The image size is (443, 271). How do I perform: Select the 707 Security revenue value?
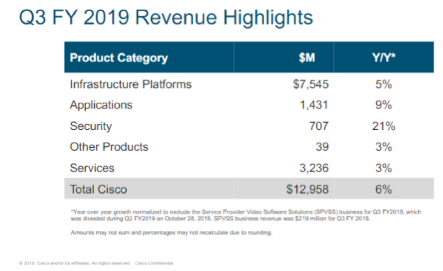click(x=319, y=126)
